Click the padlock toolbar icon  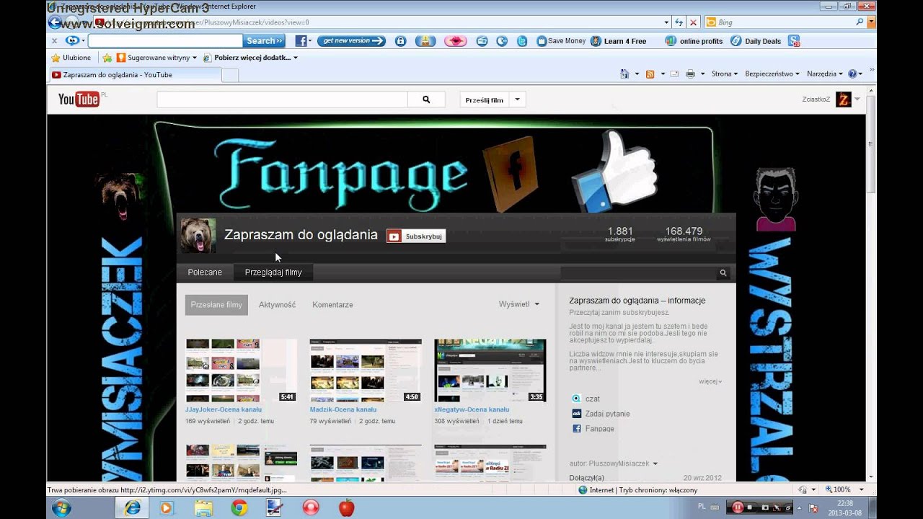pos(401,41)
